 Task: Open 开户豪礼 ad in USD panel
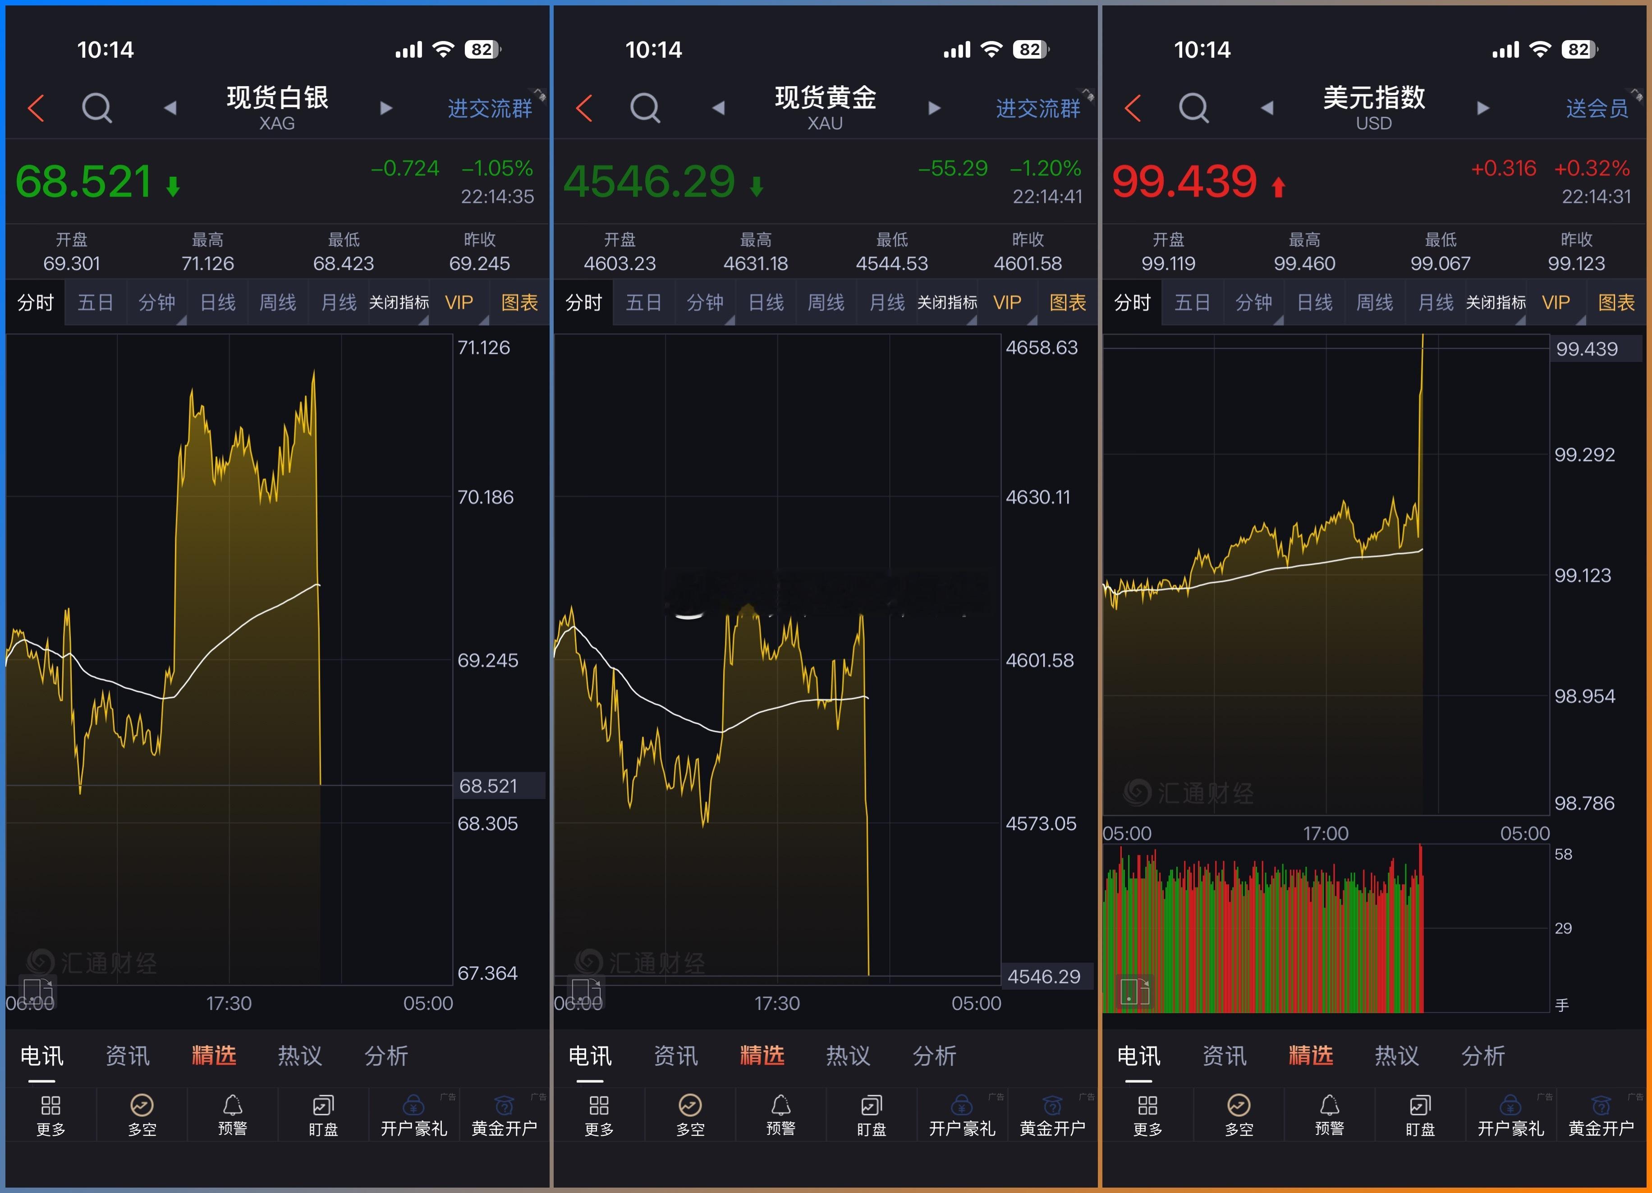pos(1511,1115)
